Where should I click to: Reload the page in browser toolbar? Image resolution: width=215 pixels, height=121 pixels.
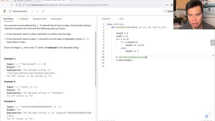(x=12, y=5)
